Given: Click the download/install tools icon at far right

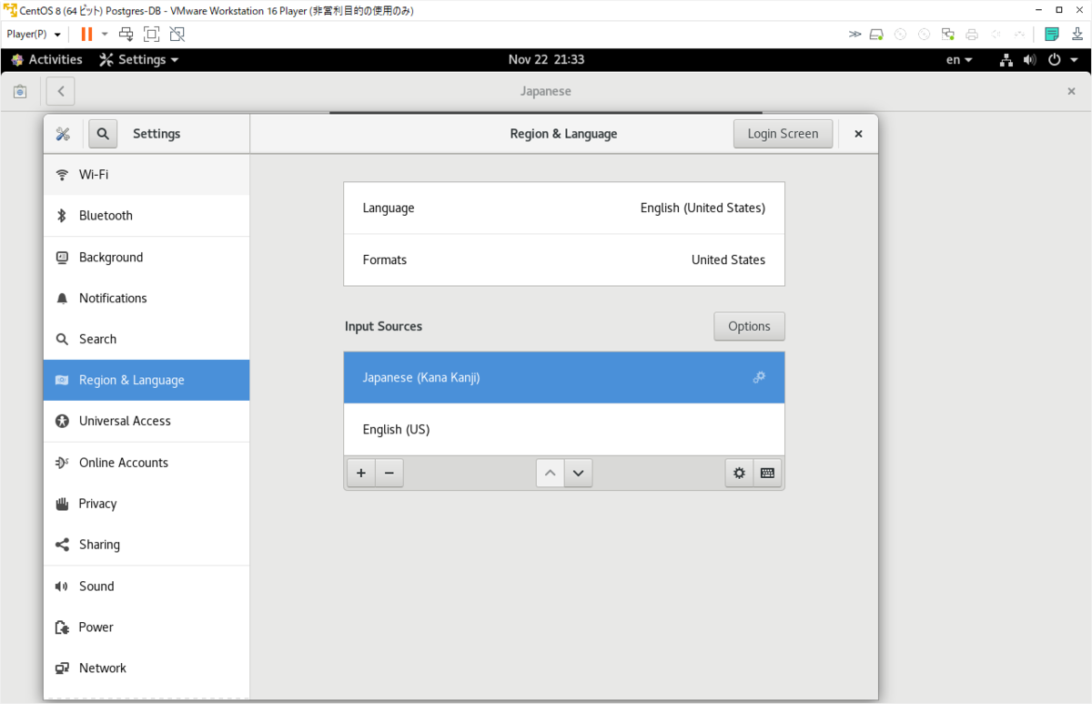Looking at the screenshot, I should [x=1076, y=35].
